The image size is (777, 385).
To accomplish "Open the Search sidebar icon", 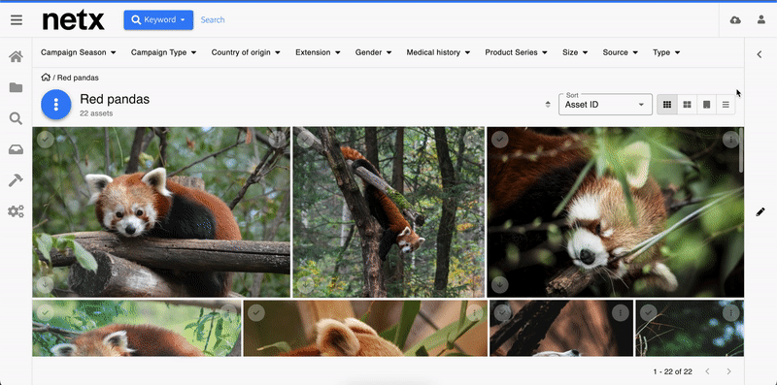I will 16,118.
